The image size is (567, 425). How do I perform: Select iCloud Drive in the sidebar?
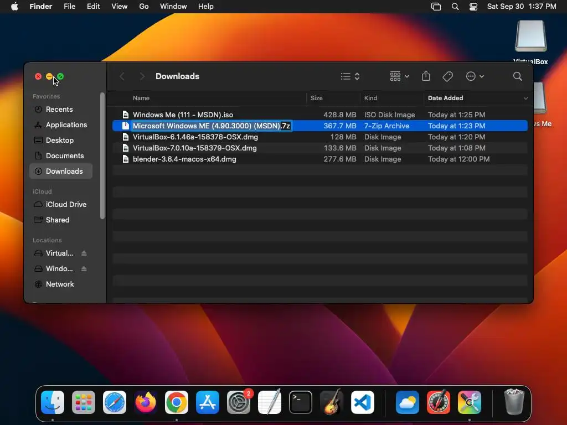coord(61,205)
